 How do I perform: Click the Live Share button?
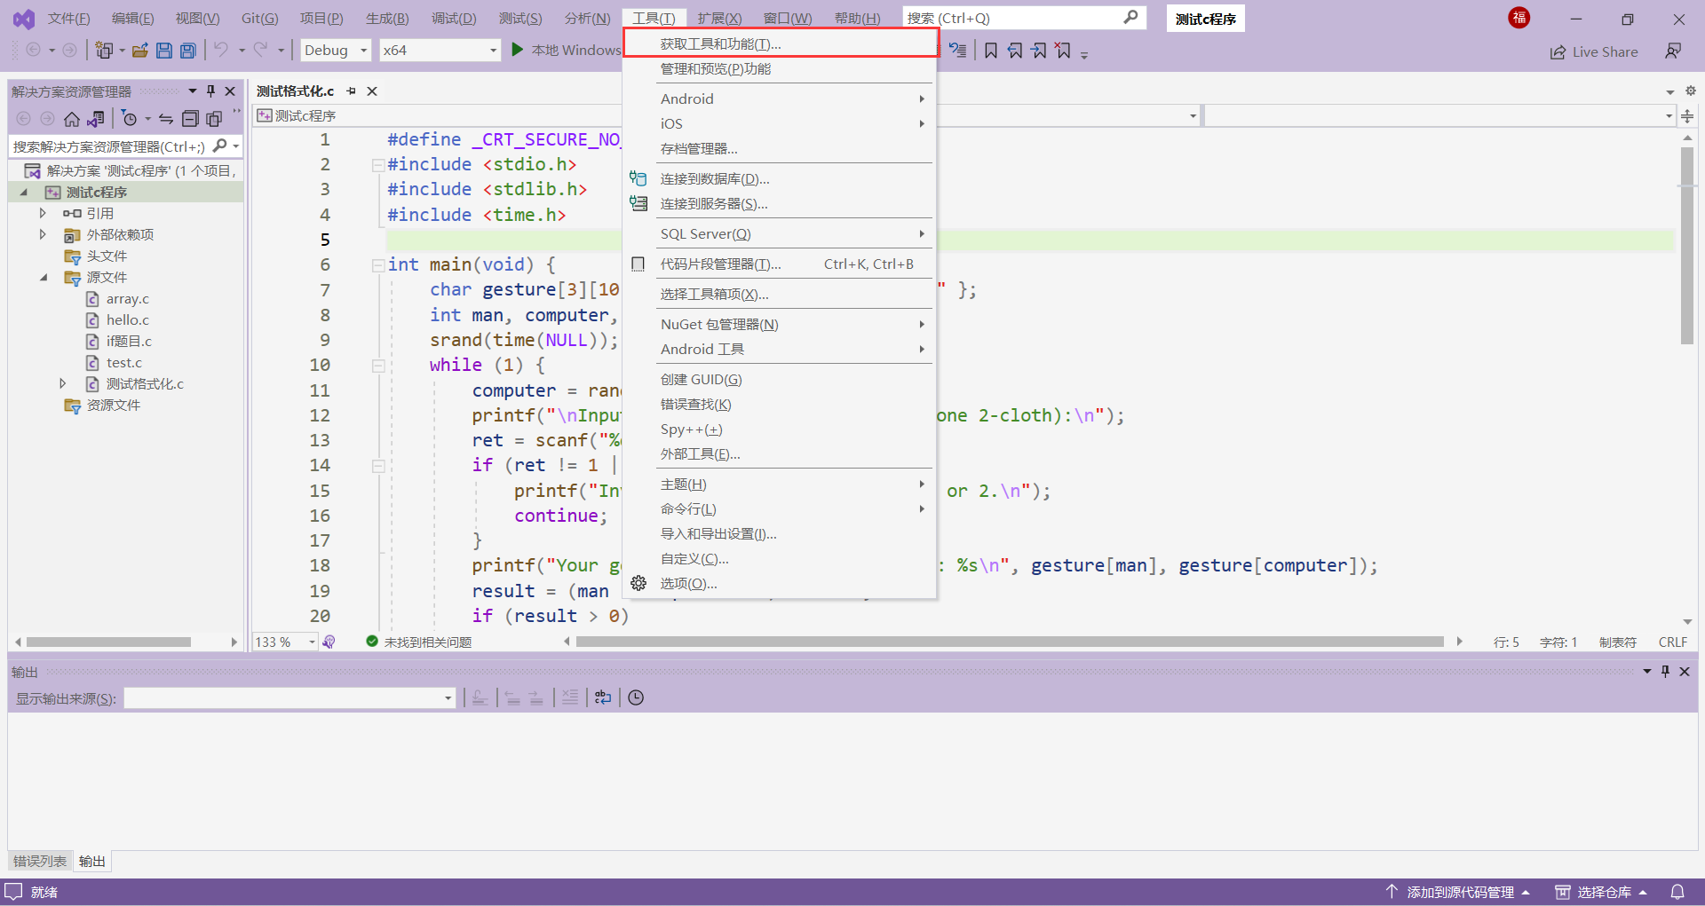click(x=1594, y=51)
